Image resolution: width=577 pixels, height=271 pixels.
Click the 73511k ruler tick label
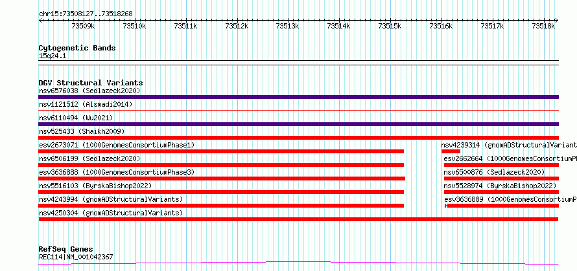pos(186,26)
